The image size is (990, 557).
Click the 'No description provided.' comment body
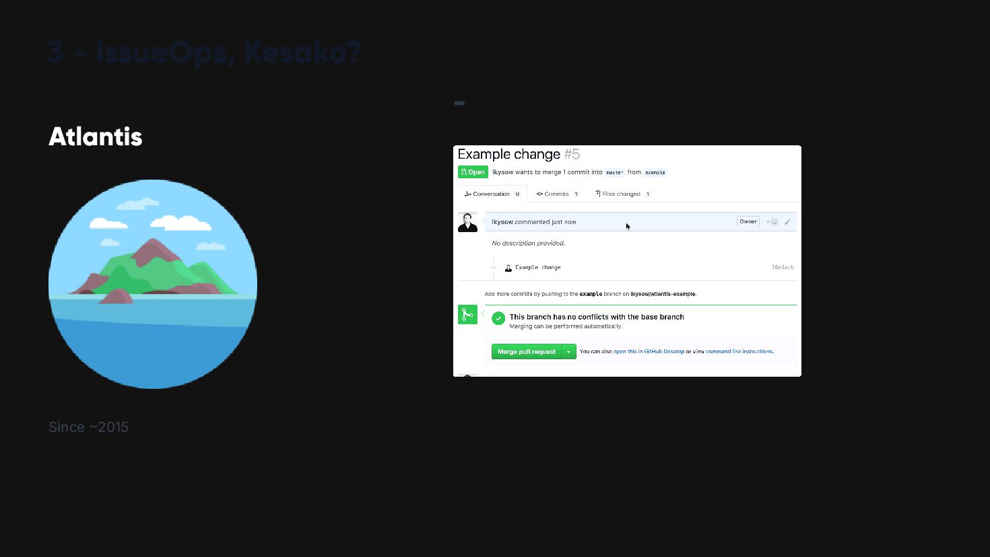[x=528, y=244]
